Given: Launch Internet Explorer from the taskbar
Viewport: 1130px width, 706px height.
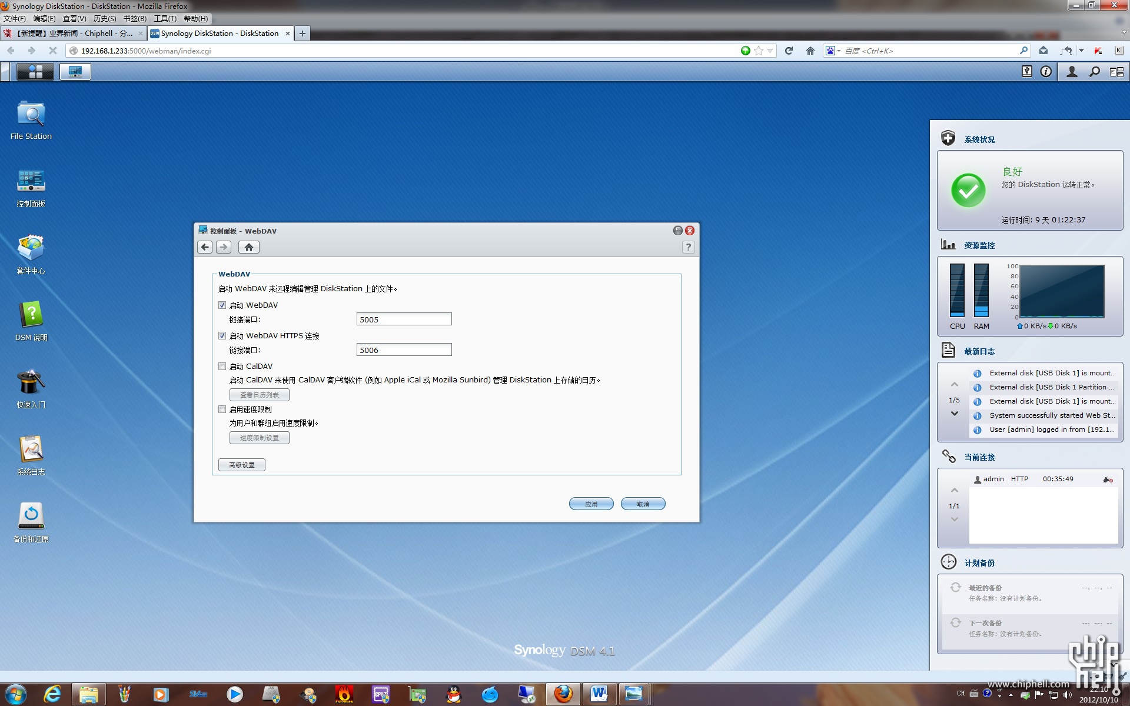Looking at the screenshot, I should 52,694.
